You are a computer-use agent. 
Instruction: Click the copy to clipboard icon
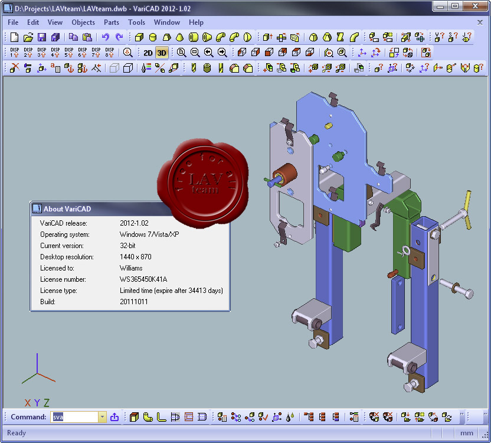[x=73, y=37]
